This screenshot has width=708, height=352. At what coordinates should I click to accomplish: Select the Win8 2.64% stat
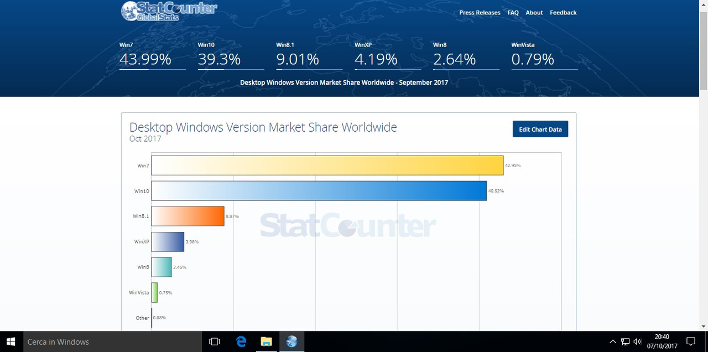(466, 55)
